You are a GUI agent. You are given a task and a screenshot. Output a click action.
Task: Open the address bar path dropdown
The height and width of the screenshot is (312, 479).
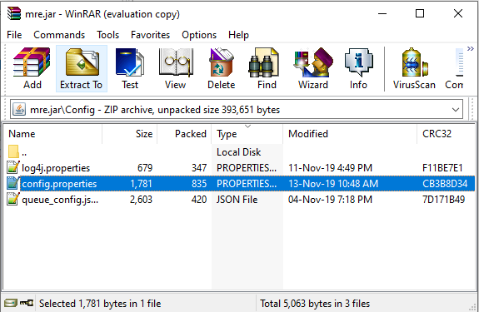tap(456, 110)
